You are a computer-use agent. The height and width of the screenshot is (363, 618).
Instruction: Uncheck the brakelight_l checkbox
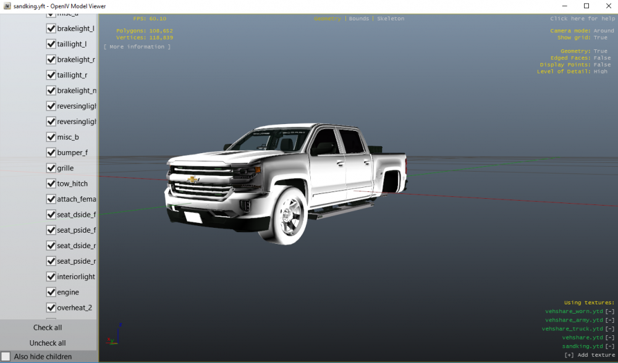[51, 28]
